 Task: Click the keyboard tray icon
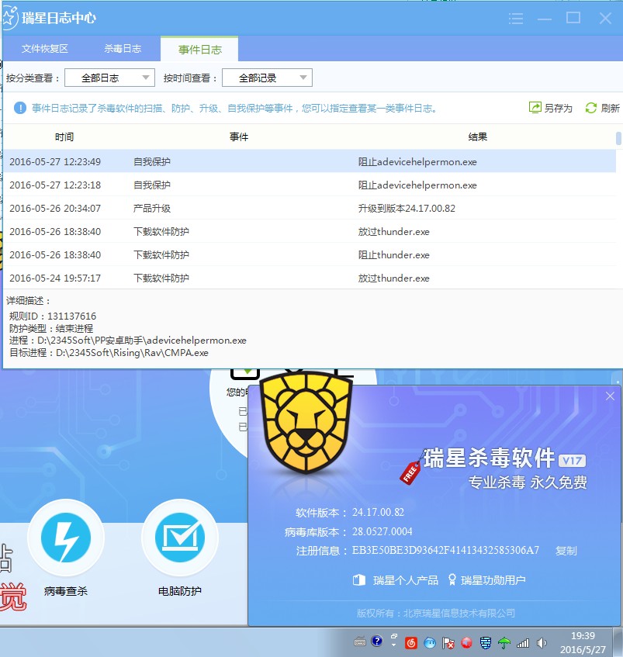click(360, 641)
